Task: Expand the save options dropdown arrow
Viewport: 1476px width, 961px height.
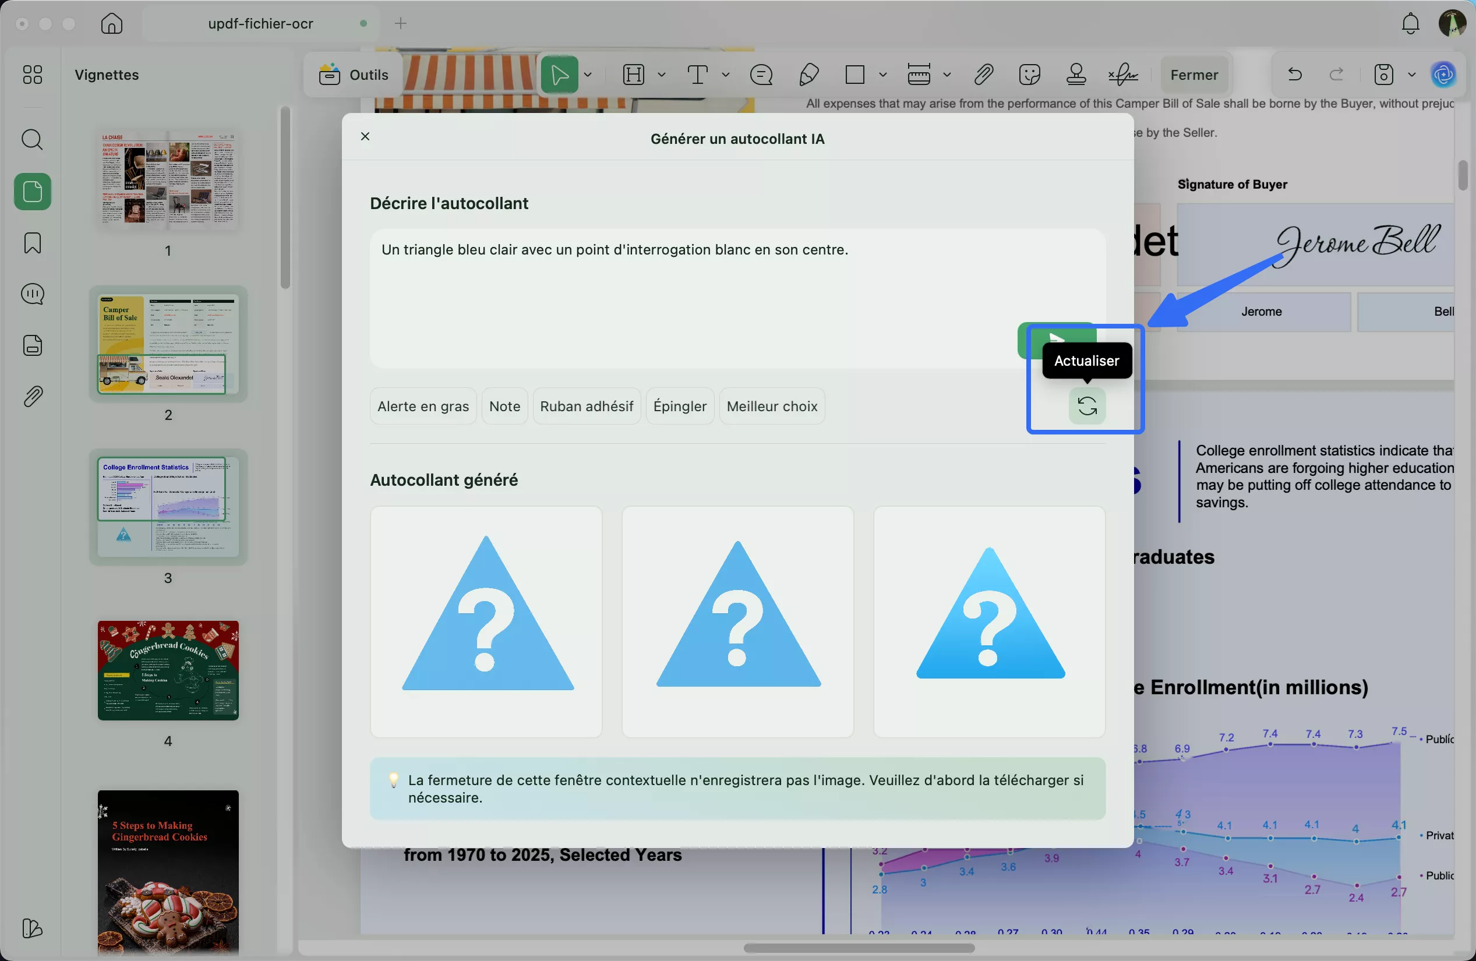Action: pyautogui.click(x=1411, y=75)
